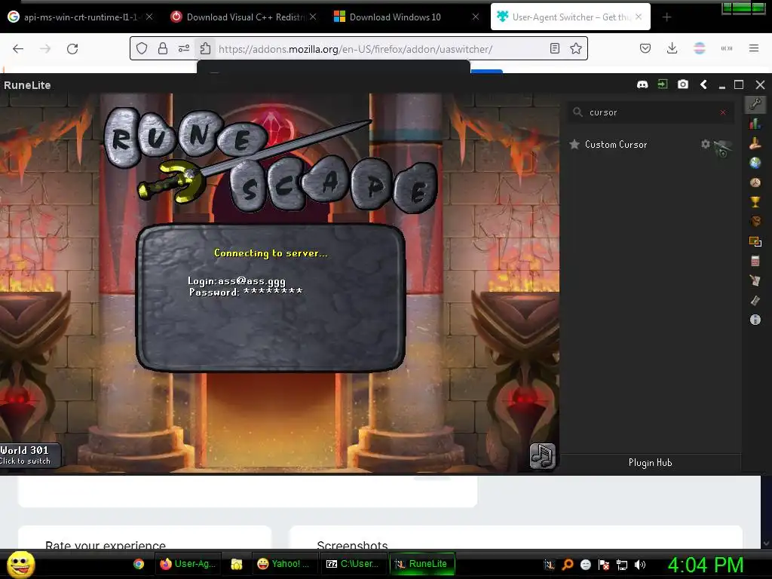Click striped extension icon in Firefox toolbar
The height and width of the screenshot is (579, 772).
(700, 48)
